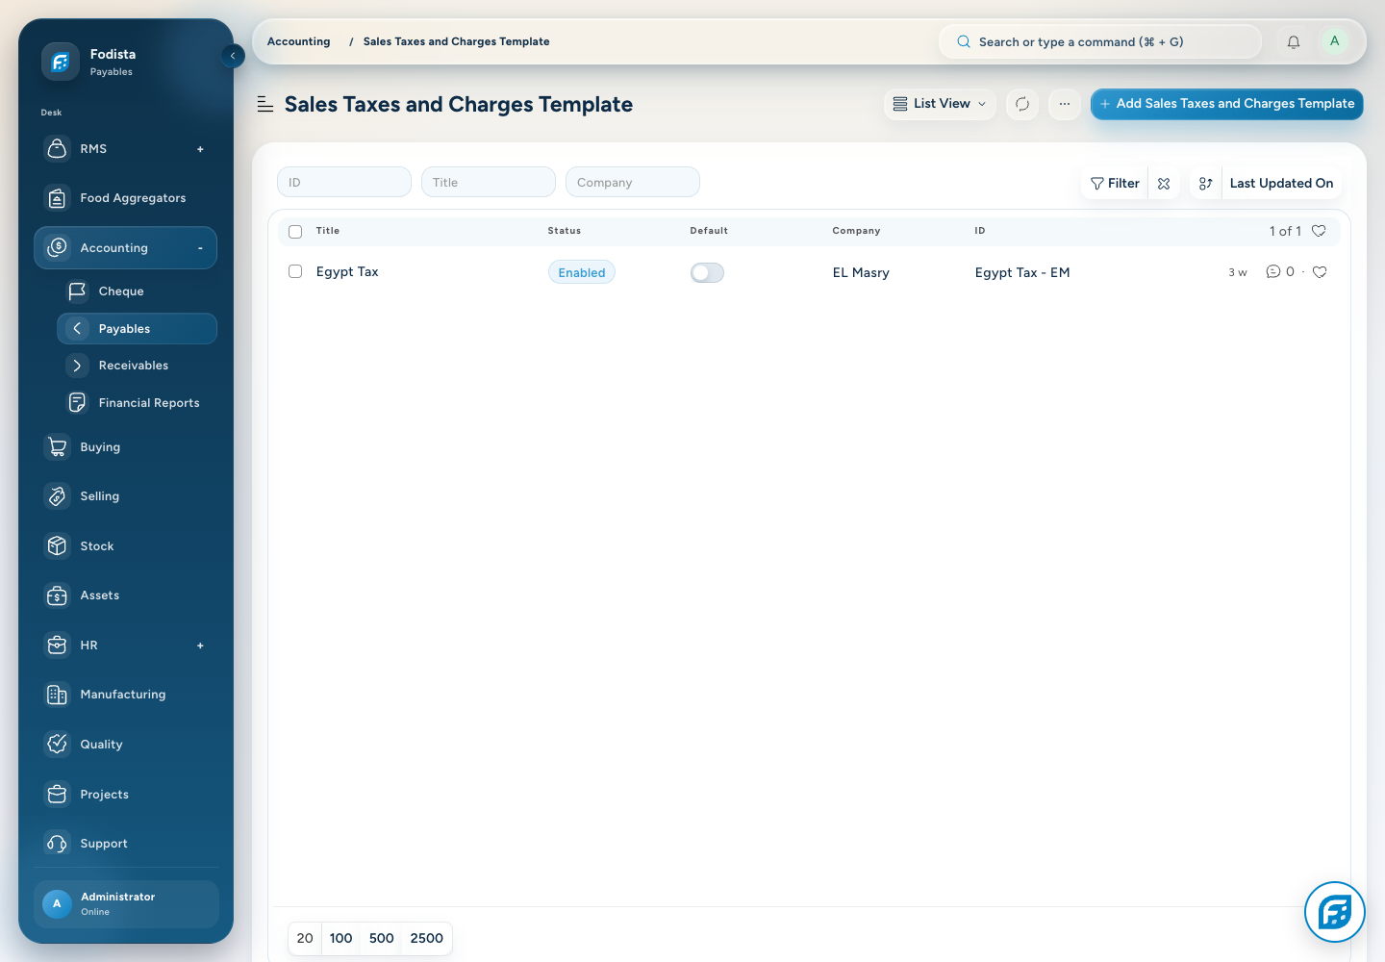Click the ID filter field

pos(344,182)
